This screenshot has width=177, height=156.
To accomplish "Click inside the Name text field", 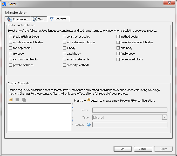I will pos(130,110).
